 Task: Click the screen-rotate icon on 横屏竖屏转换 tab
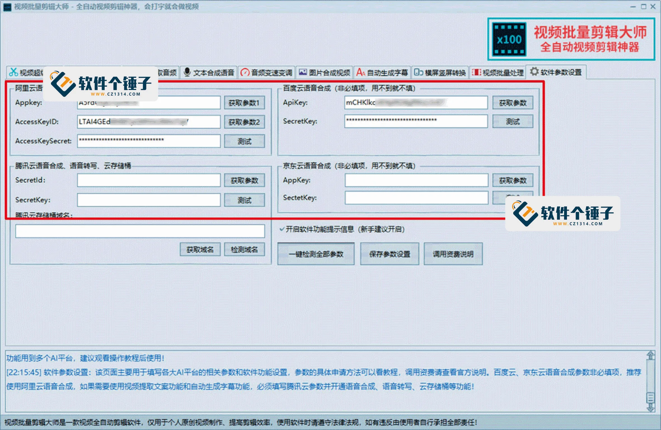pos(418,72)
